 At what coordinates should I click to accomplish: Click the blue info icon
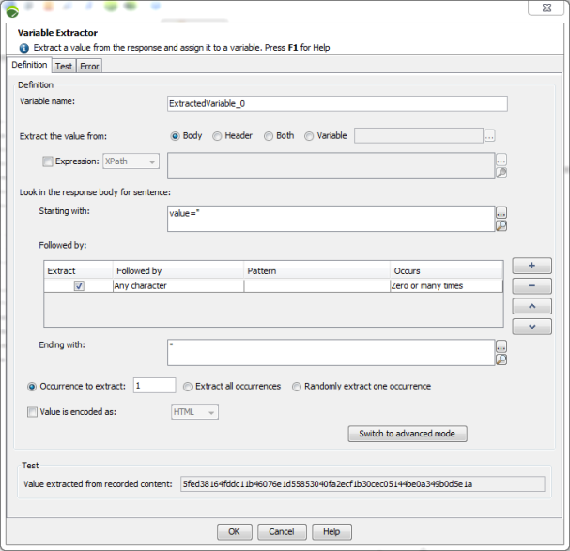tap(24, 48)
